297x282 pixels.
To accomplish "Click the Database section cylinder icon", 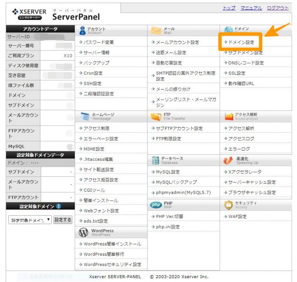I will click(x=155, y=160).
